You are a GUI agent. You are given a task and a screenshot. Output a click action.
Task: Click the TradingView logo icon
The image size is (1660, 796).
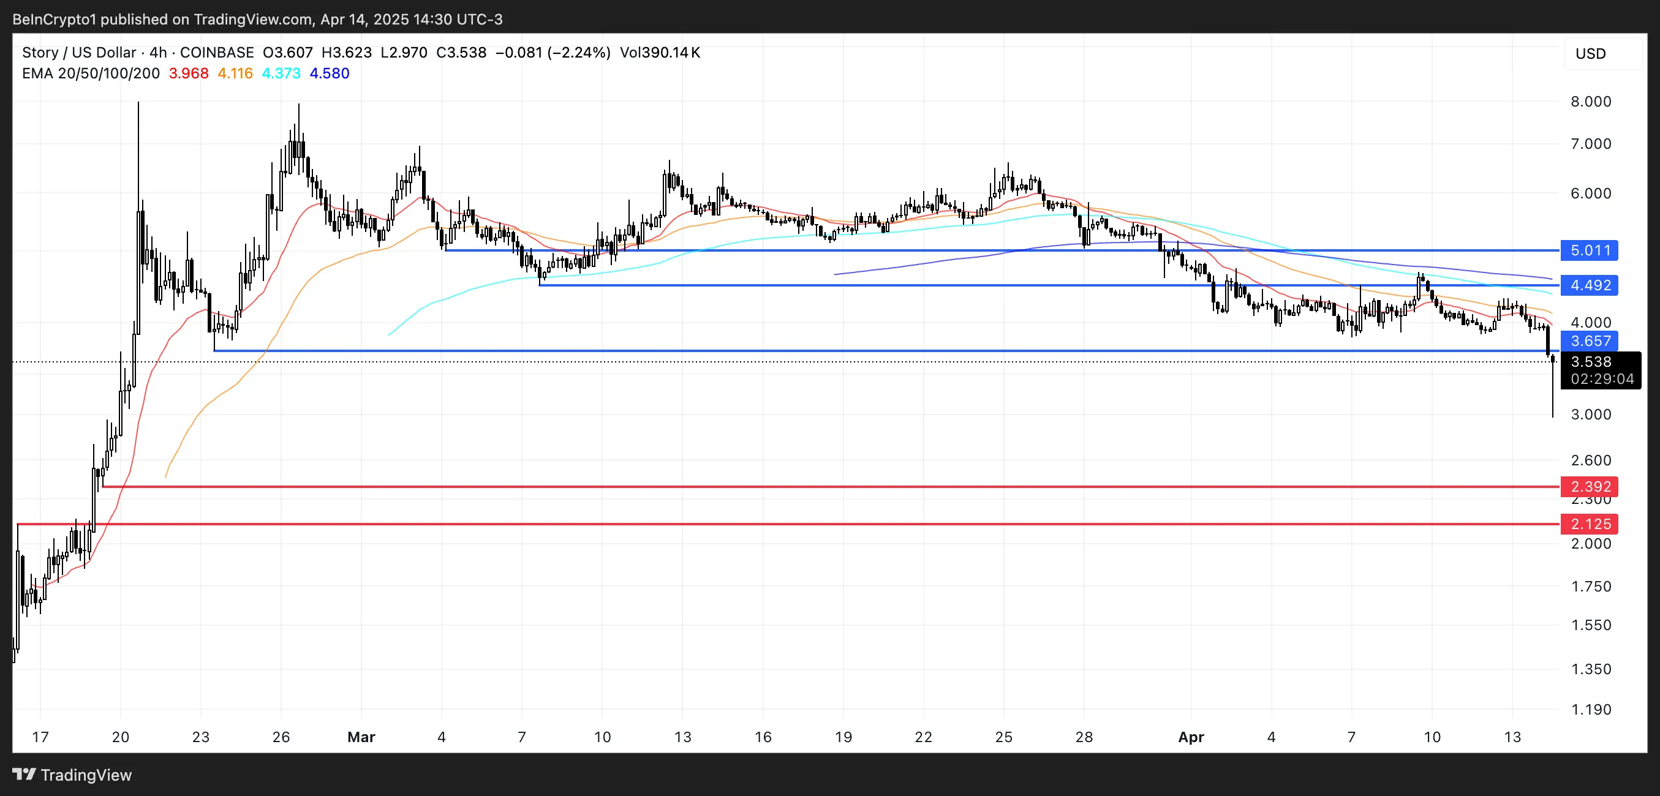pyautogui.click(x=25, y=775)
